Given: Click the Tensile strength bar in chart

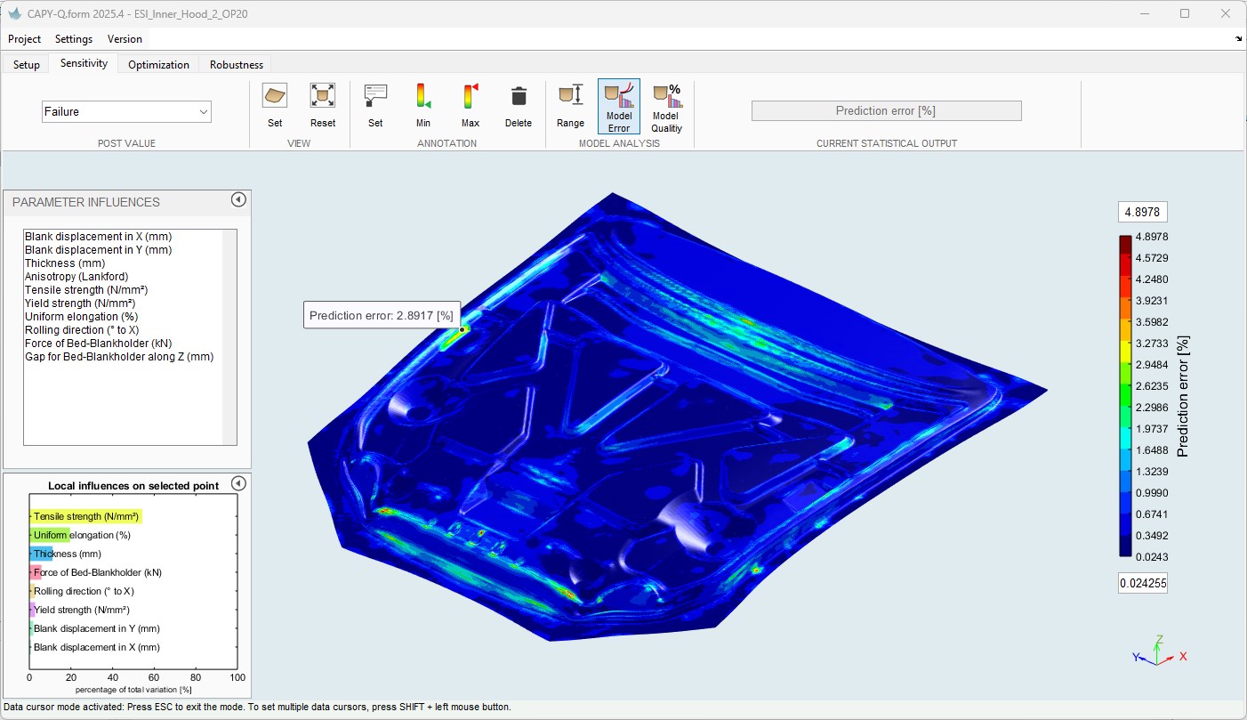Looking at the screenshot, I should [x=85, y=516].
